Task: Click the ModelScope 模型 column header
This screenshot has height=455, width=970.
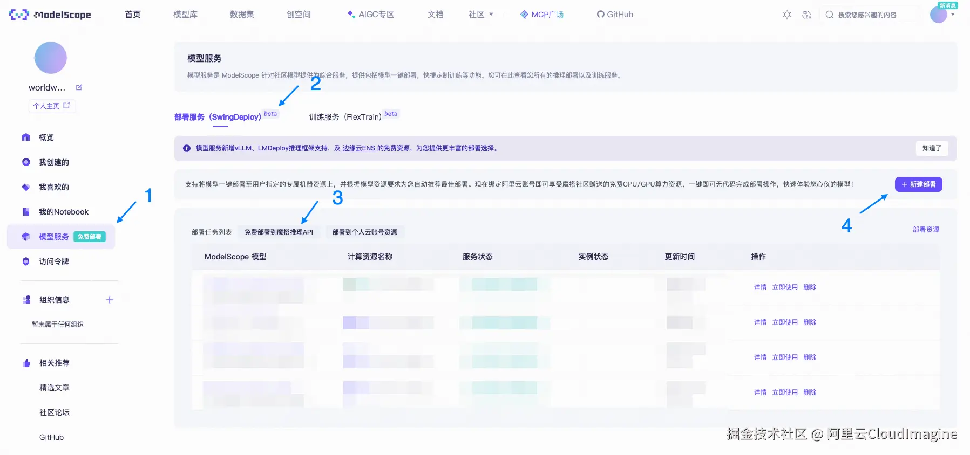Action: pos(235,257)
